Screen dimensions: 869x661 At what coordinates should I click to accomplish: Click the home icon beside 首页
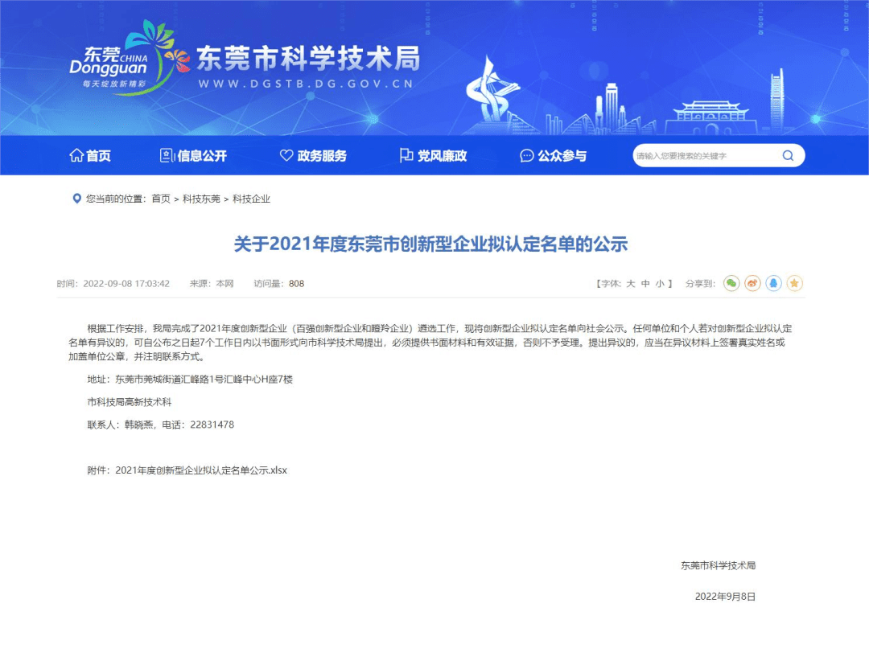(76, 156)
